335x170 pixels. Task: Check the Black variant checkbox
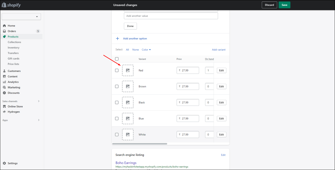117,102
